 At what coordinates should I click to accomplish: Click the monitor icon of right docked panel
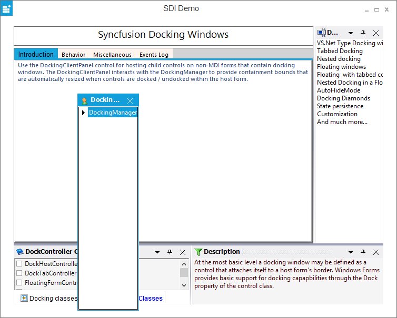pos(321,33)
